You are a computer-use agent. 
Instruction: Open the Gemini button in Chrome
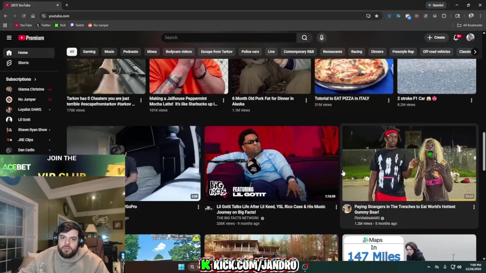coord(436,5)
